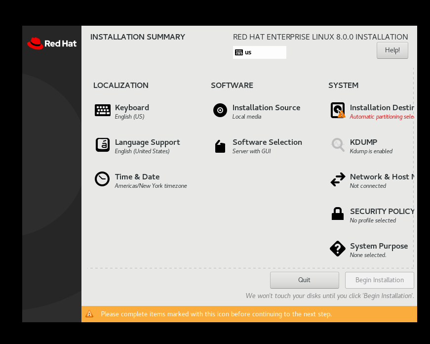Click 'English (US)' keyboard text
Viewport: 430px width, 344px height.
click(x=129, y=117)
